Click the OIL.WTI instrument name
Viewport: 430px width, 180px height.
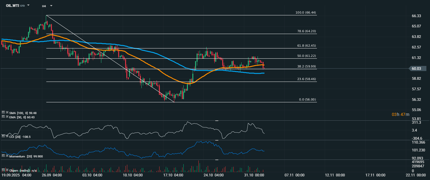point(12,5)
